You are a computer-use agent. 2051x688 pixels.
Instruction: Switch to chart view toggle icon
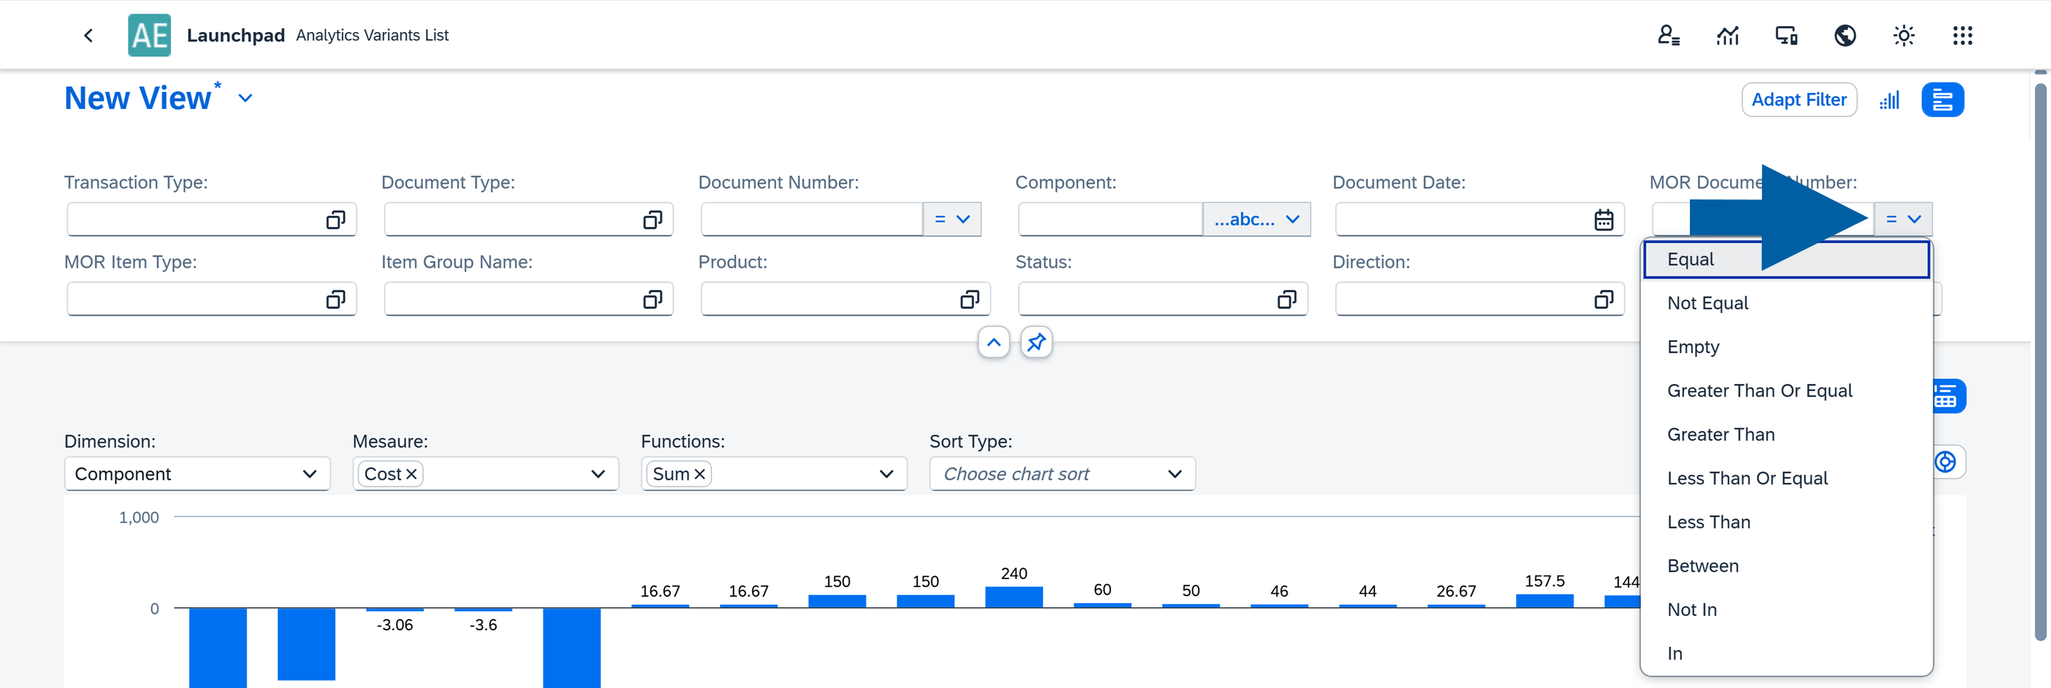[1889, 100]
